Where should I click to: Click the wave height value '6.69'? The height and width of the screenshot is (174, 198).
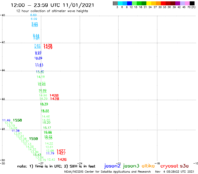pyautogui.click(x=33, y=15)
